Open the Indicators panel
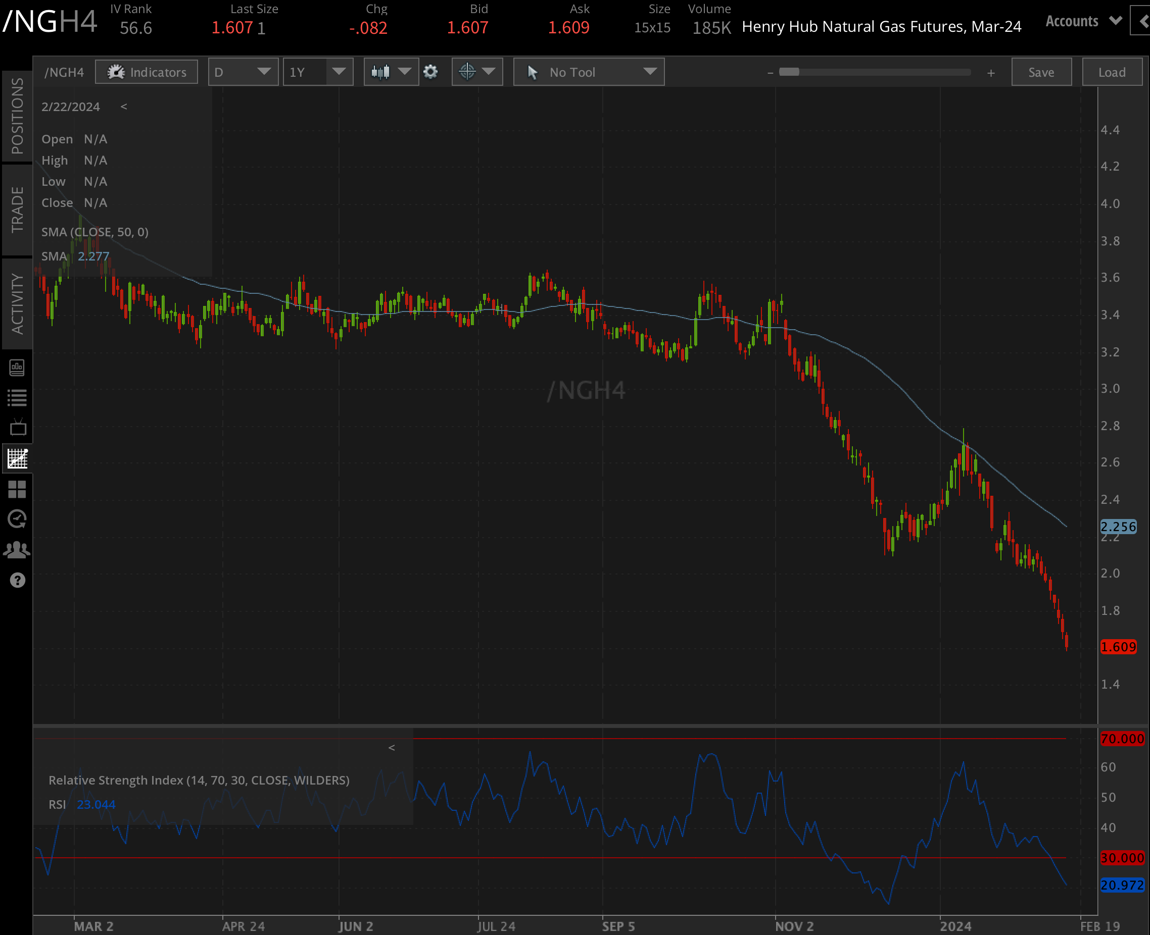The height and width of the screenshot is (935, 1150). tap(146, 72)
